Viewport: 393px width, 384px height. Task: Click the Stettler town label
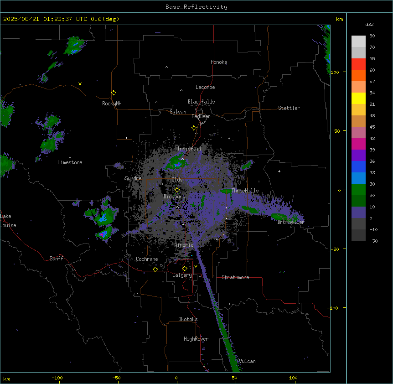tap(289, 108)
